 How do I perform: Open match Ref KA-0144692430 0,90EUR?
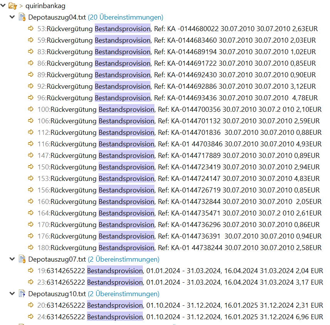(x=177, y=75)
